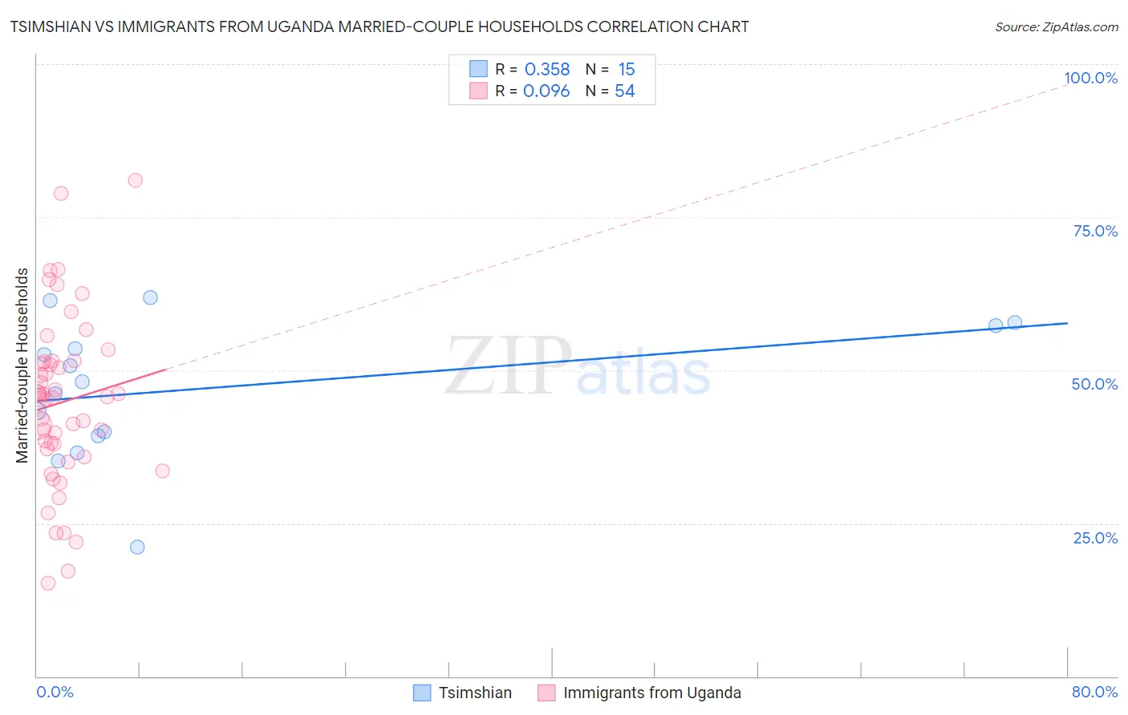
Task: Click the Married-couple Households axis title
Action: 22,366
